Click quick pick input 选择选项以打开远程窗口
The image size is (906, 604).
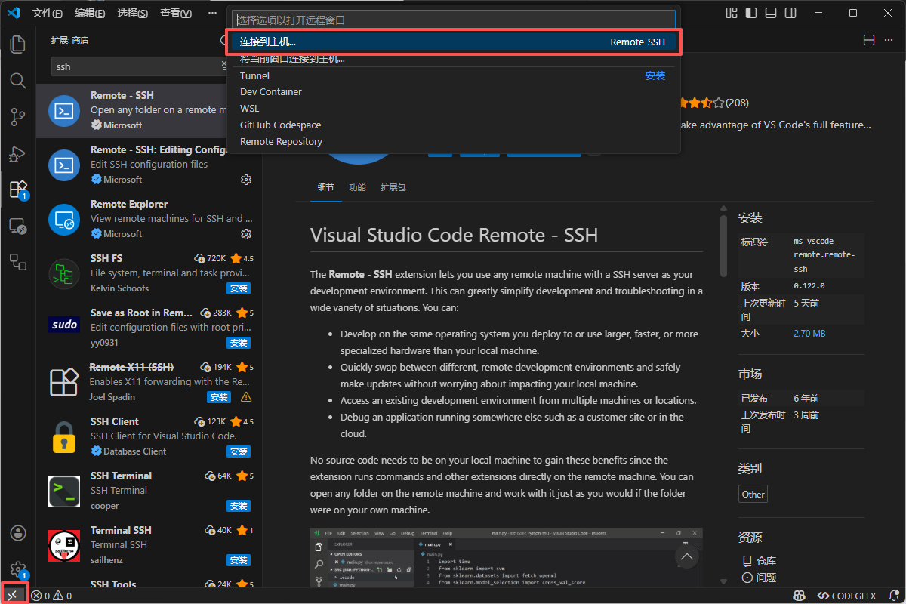[x=454, y=20]
